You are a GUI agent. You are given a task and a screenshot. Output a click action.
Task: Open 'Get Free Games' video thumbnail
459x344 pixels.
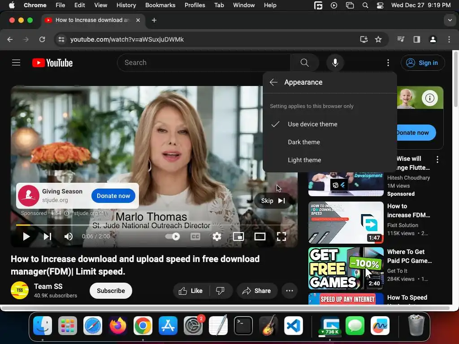click(346, 268)
